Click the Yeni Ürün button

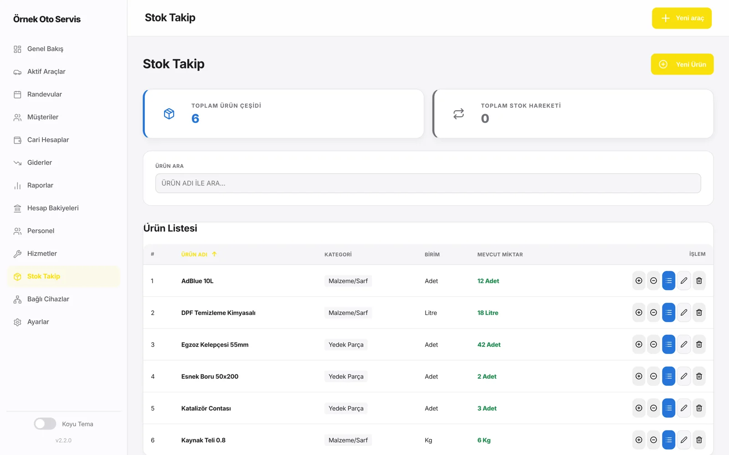pos(682,64)
